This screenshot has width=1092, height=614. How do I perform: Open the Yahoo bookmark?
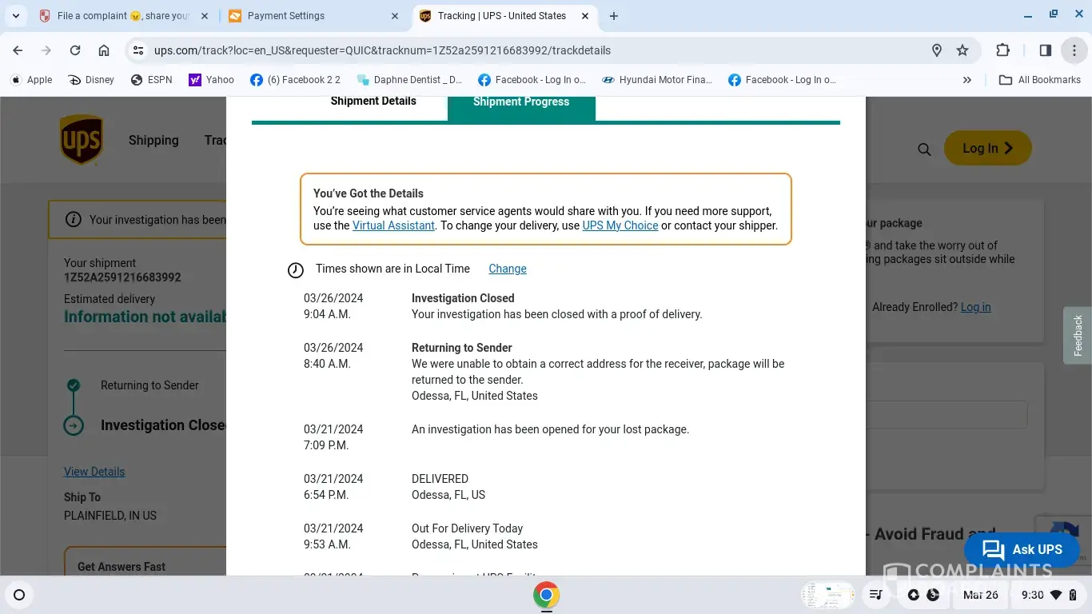tap(211, 80)
